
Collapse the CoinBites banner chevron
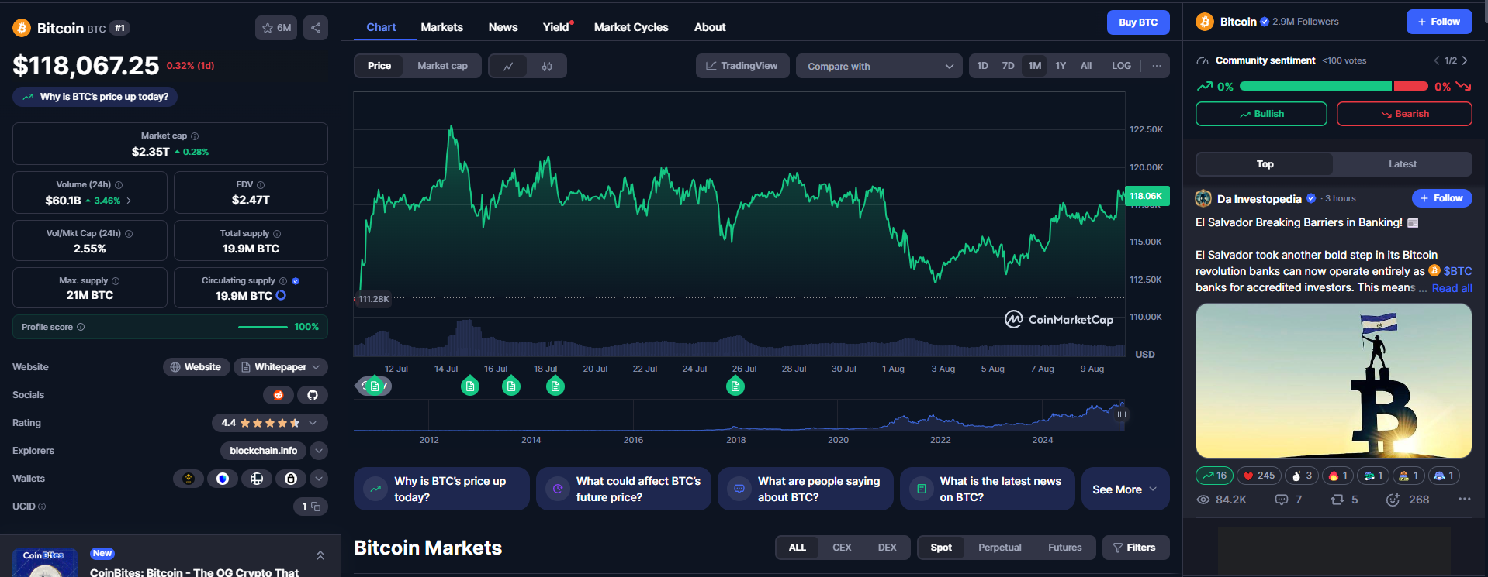pos(320,555)
